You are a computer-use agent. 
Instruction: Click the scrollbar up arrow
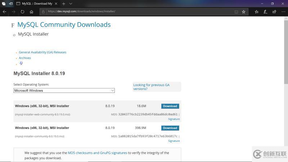(286, 18)
